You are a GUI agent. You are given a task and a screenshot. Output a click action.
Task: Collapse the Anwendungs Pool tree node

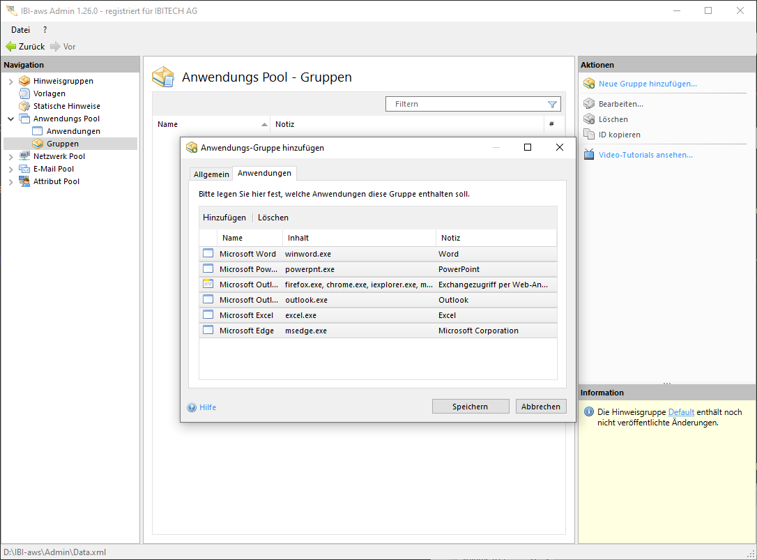click(x=10, y=119)
